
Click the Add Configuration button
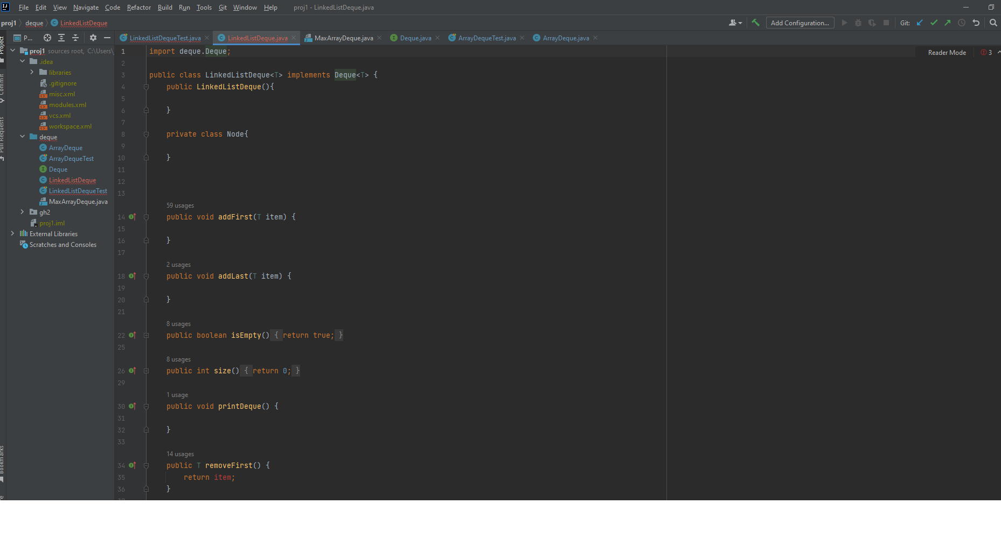800,23
